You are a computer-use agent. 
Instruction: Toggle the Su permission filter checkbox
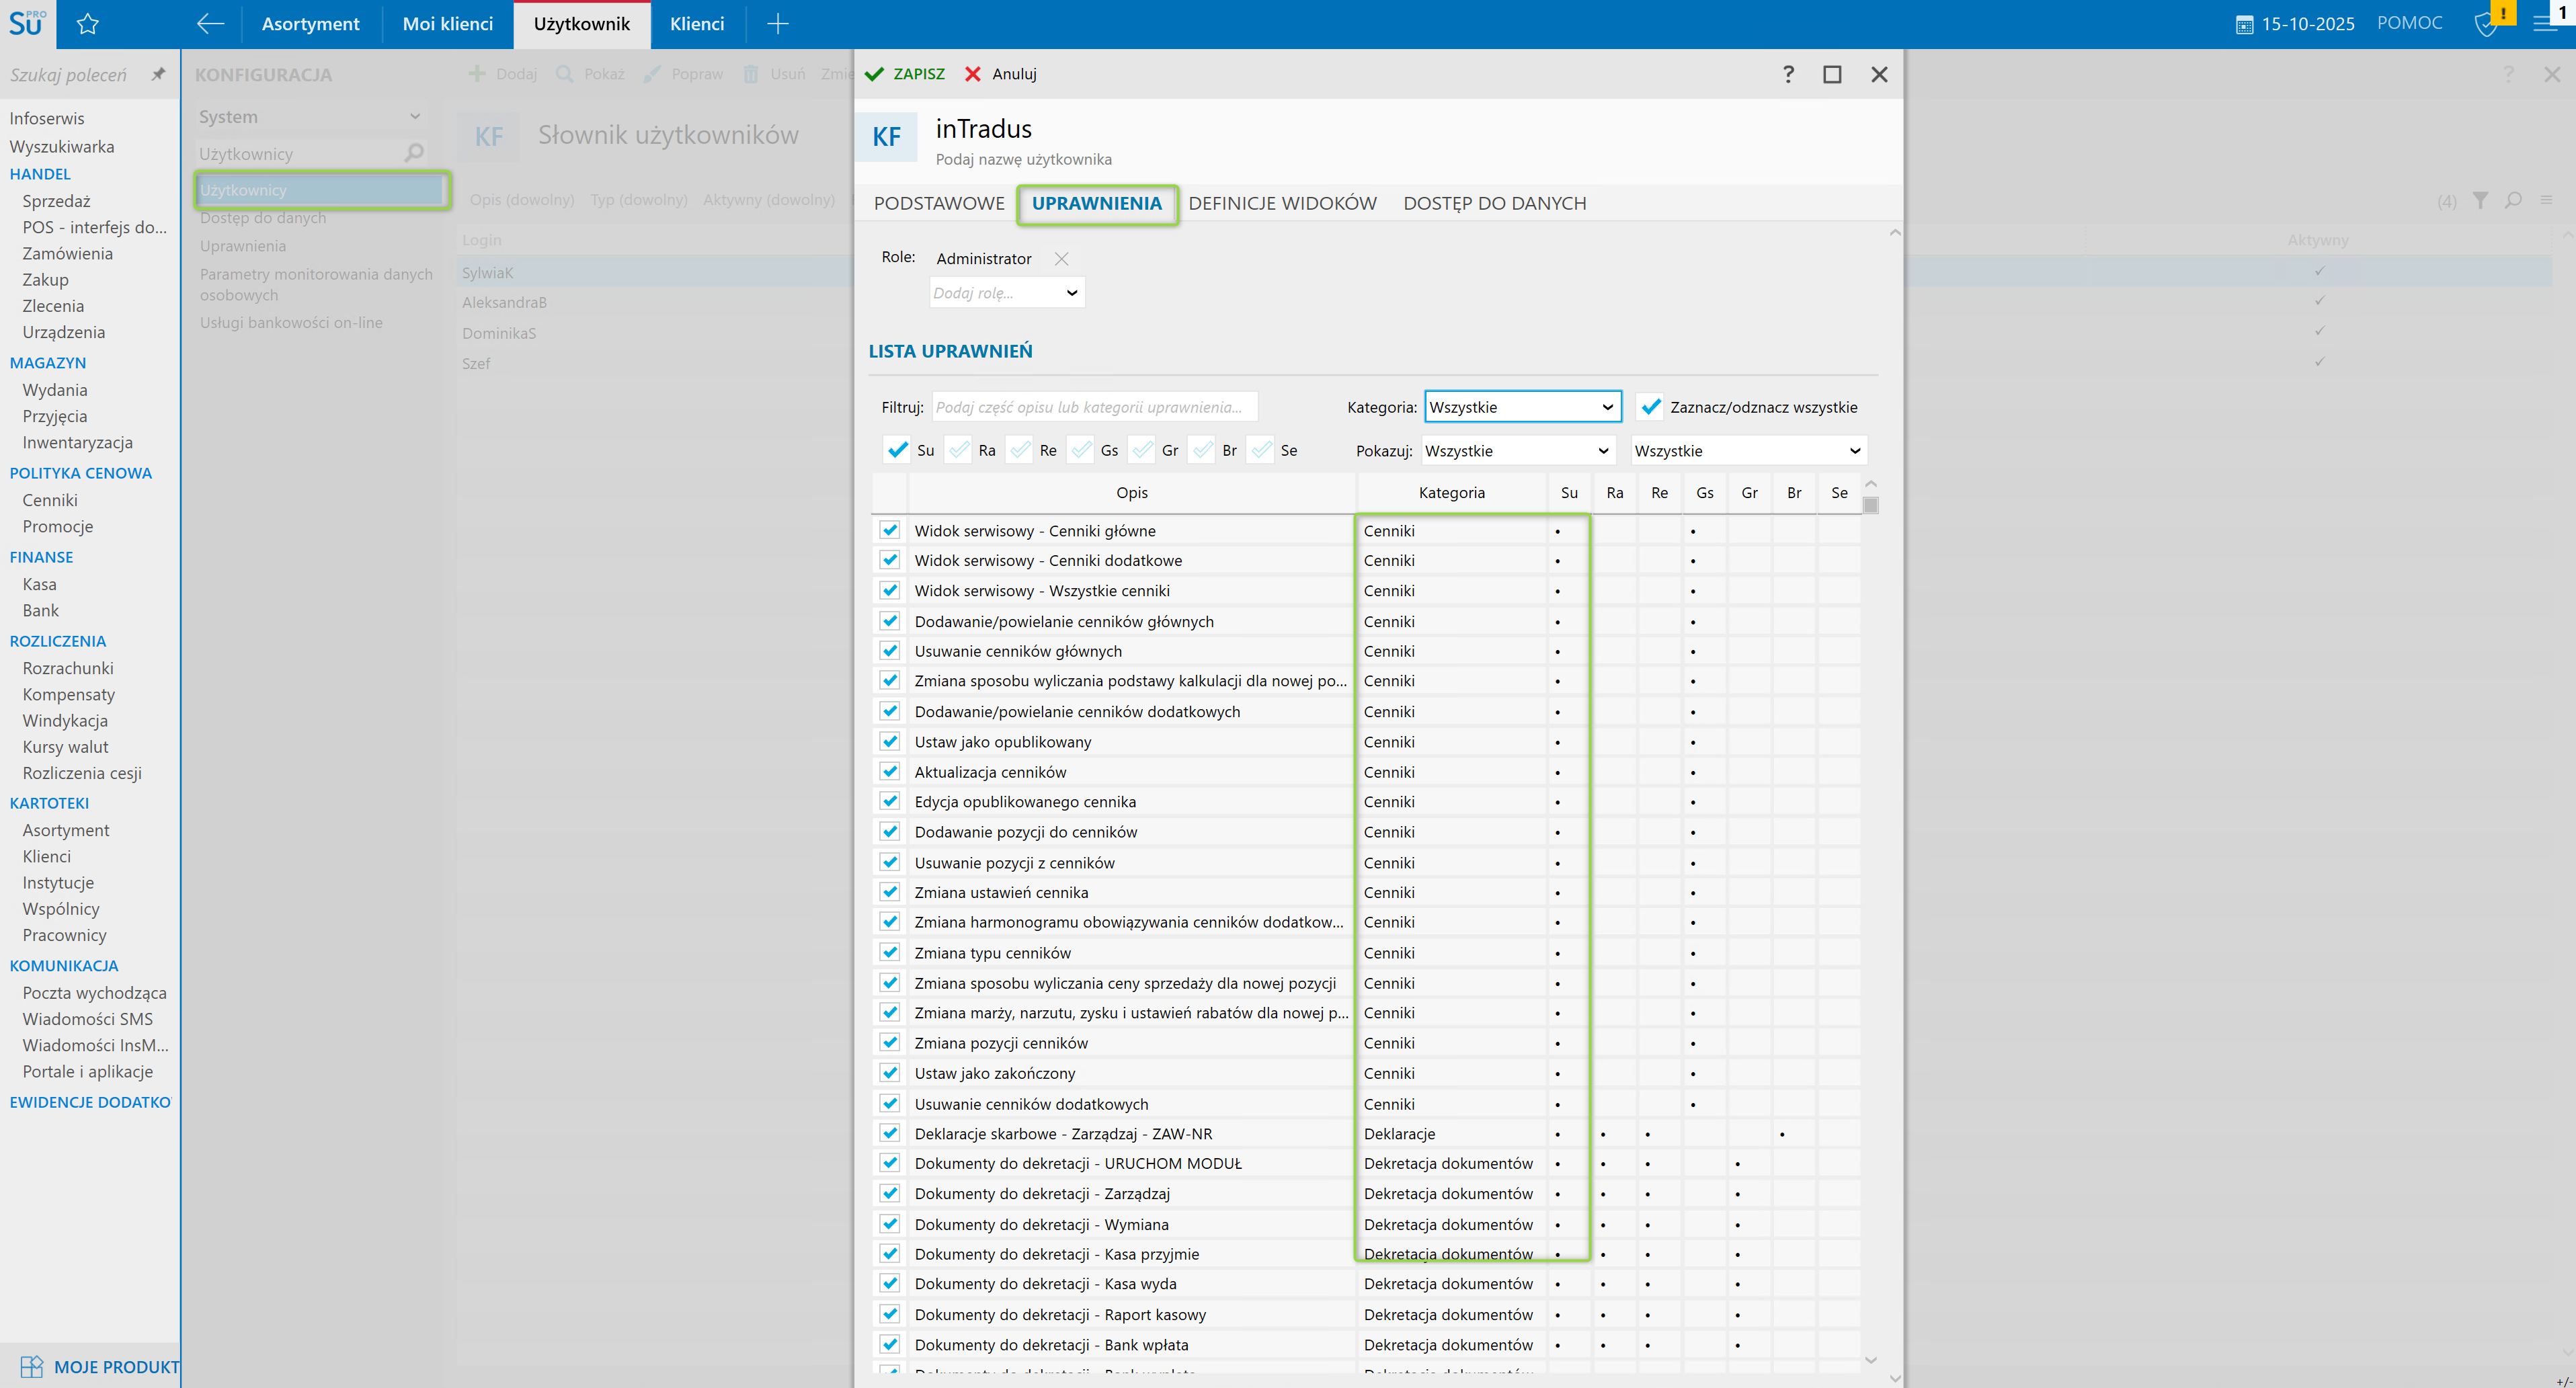coord(897,450)
